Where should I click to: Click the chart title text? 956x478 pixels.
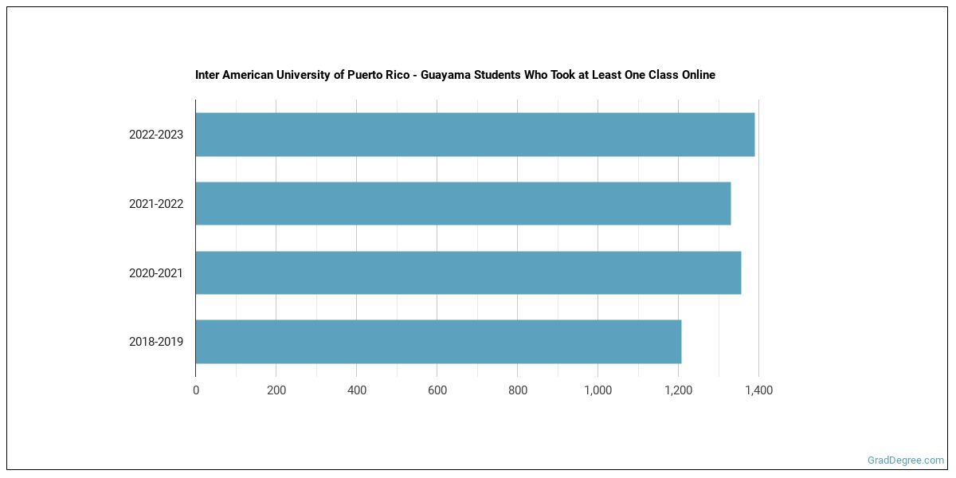tap(455, 75)
